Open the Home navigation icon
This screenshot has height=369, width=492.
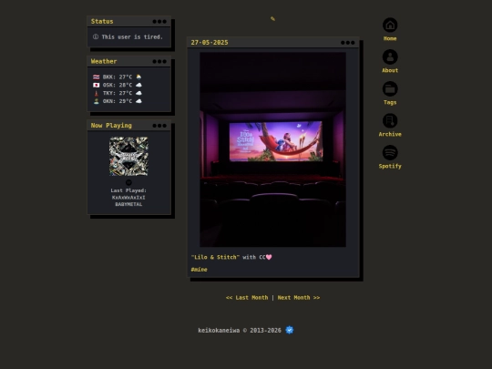[x=390, y=25]
